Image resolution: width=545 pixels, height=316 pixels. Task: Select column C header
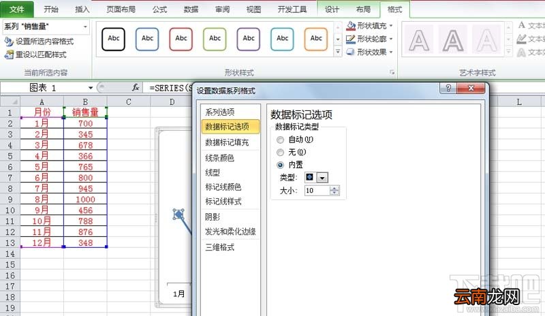click(129, 102)
